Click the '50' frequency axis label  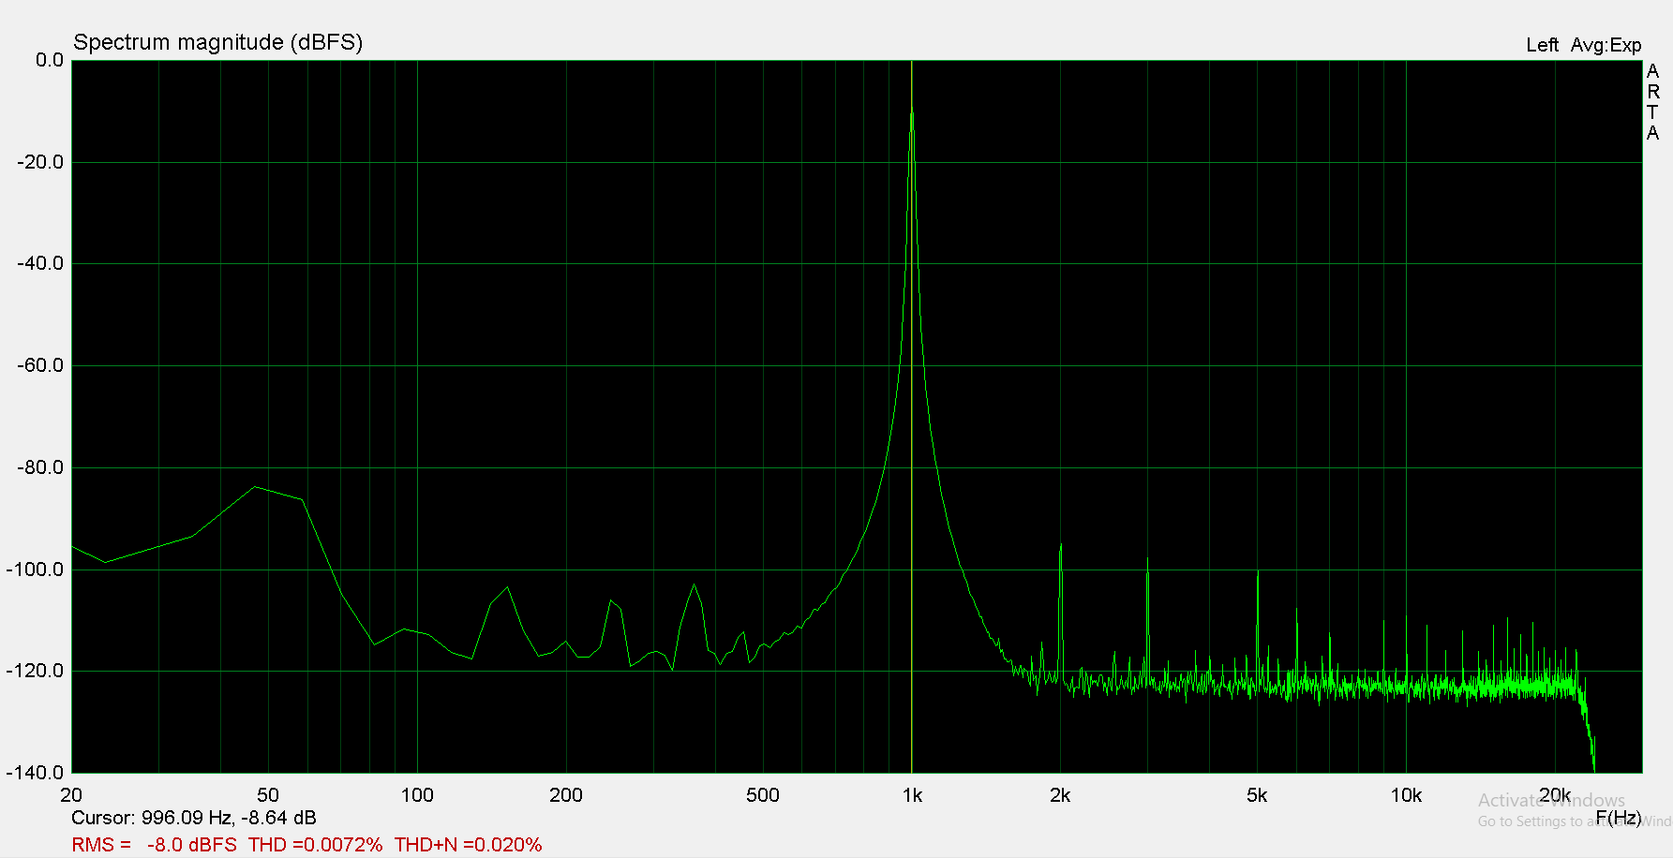(x=268, y=795)
